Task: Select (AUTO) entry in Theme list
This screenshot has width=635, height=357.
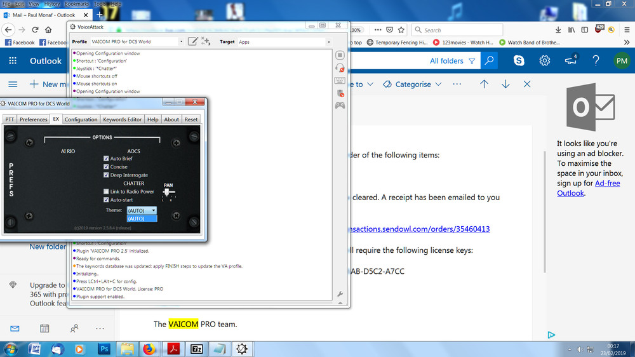Action: point(142,219)
